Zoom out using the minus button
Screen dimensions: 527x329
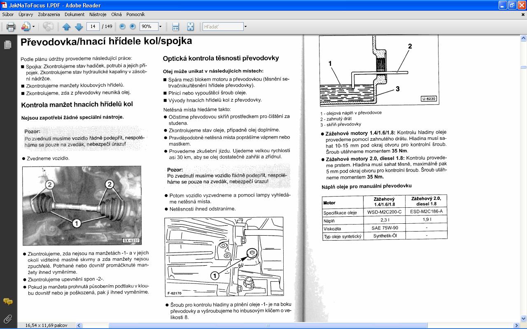[122, 26]
